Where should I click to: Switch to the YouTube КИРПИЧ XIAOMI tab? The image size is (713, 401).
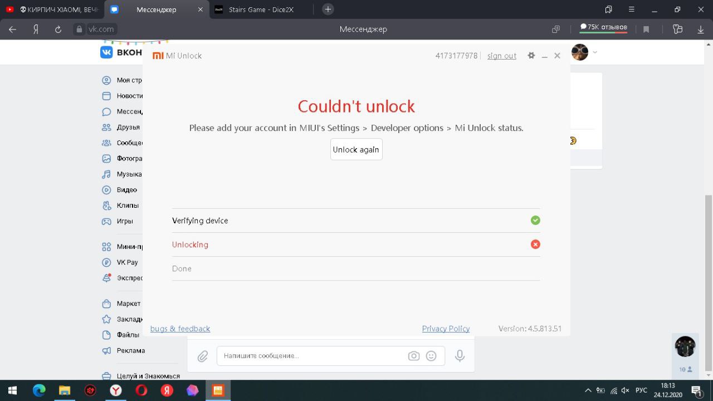(x=51, y=9)
